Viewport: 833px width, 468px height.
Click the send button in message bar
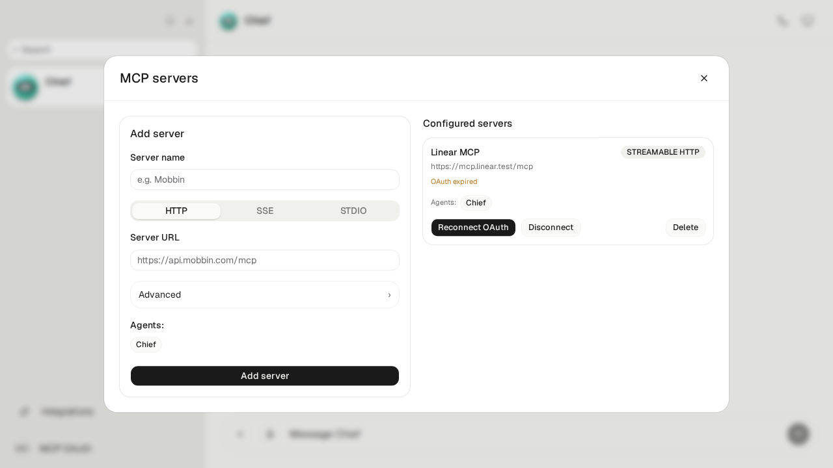[x=798, y=434]
